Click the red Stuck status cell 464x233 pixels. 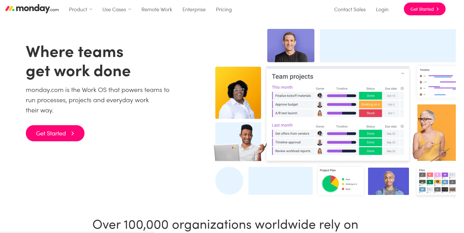pos(370,113)
